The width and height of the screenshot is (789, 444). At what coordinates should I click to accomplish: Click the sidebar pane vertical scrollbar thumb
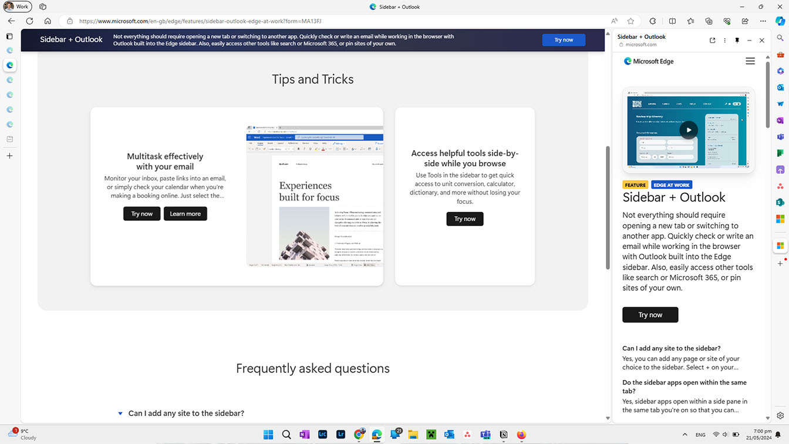767,94
